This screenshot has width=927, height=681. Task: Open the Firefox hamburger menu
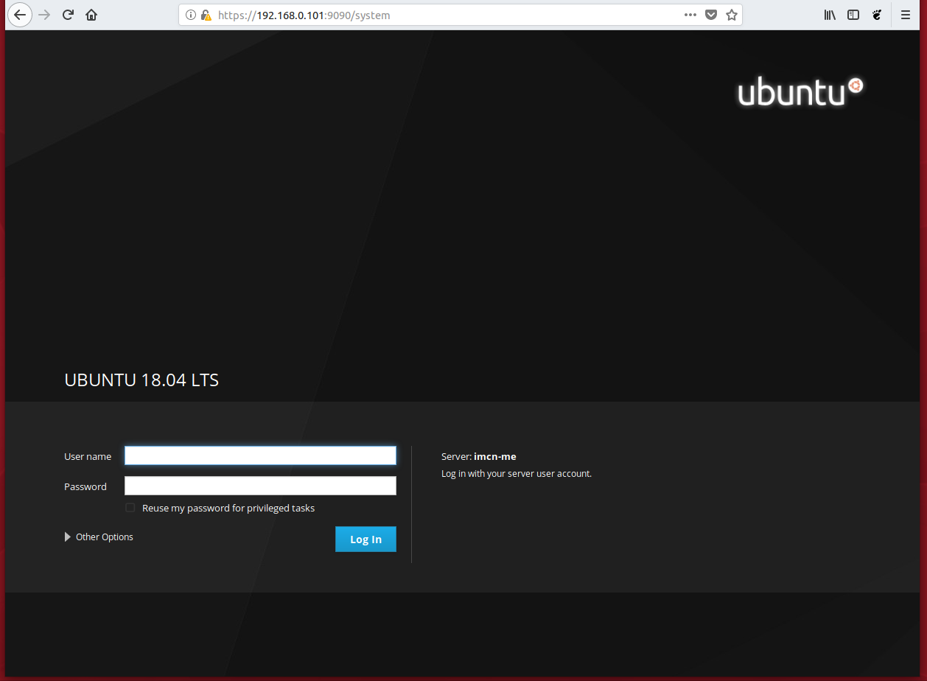point(906,15)
